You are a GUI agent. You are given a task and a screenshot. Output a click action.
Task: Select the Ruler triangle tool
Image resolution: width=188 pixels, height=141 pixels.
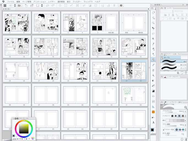(x=153, y=107)
